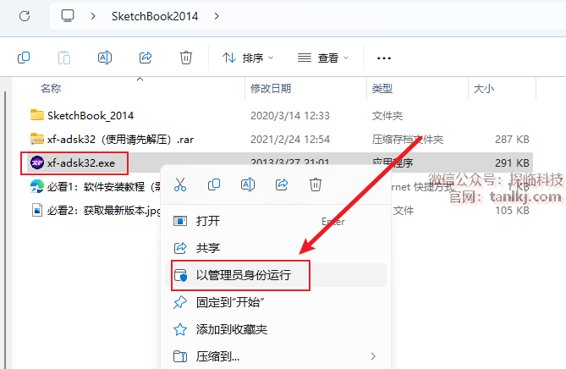The width and height of the screenshot is (566, 369).
Task: Click the 文件夹 type cell
Action: tap(387, 116)
